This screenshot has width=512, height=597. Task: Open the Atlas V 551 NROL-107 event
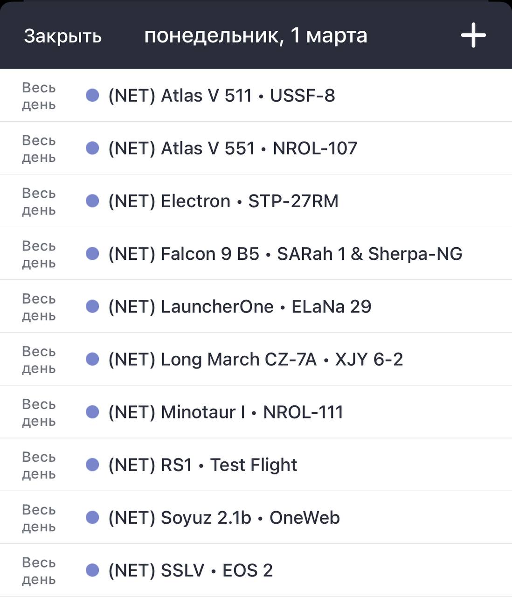[256, 148]
